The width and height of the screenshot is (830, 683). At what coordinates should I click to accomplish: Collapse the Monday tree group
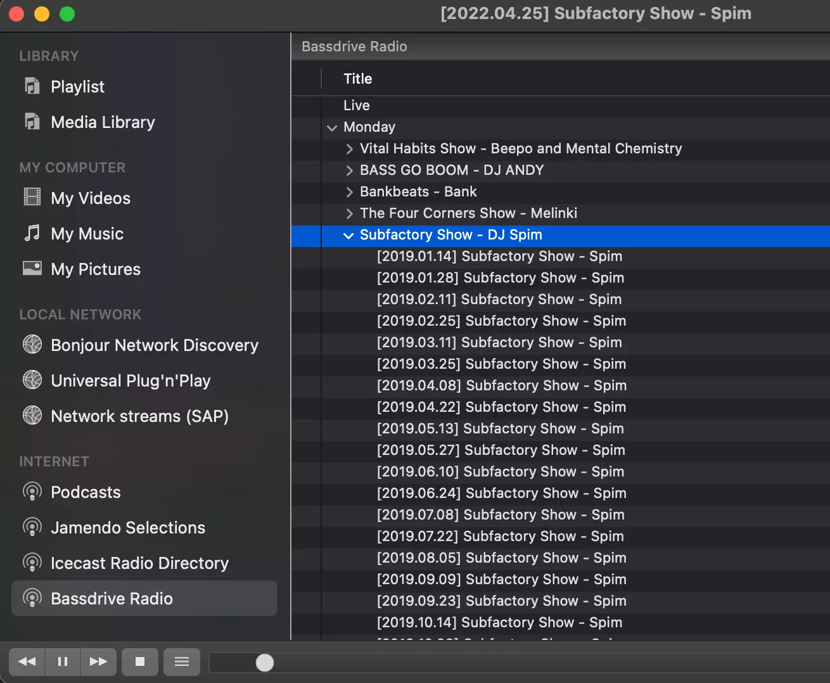(x=332, y=127)
